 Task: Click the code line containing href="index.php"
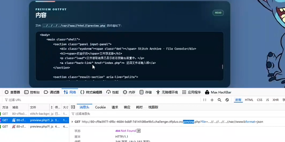coord(108,63)
